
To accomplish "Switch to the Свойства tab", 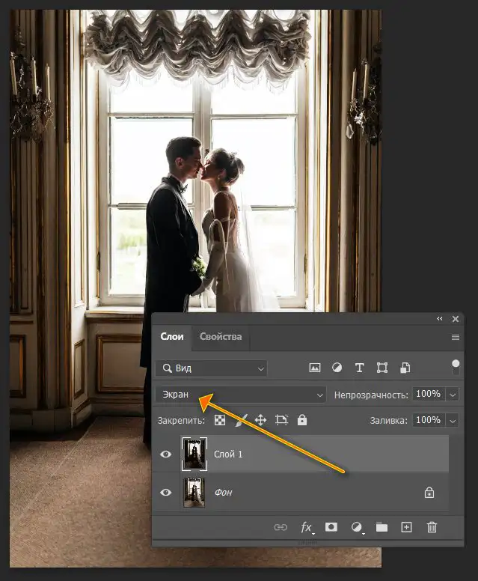I will [221, 336].
